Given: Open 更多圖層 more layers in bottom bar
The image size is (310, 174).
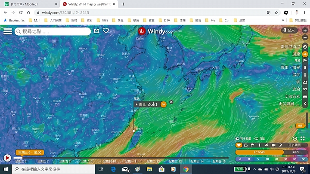Looking at the screenshot, I should [x=297, y=145].
